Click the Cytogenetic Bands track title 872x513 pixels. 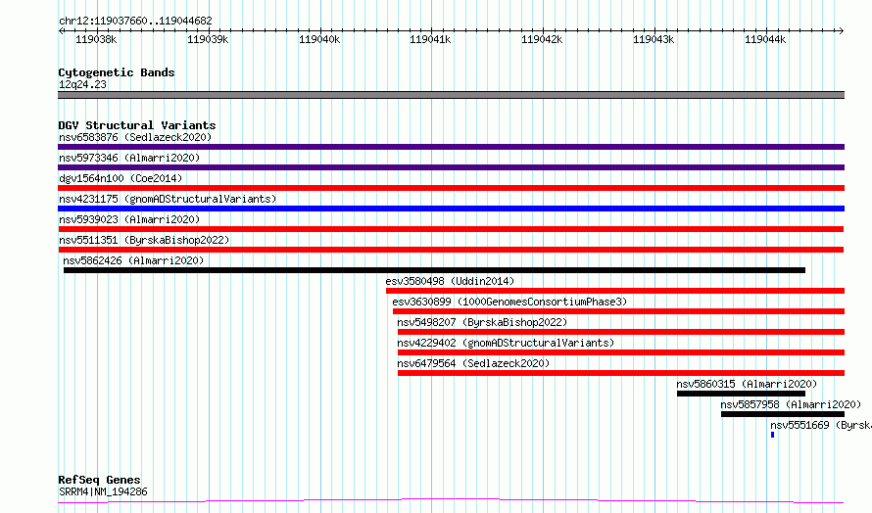click(117, 72)
